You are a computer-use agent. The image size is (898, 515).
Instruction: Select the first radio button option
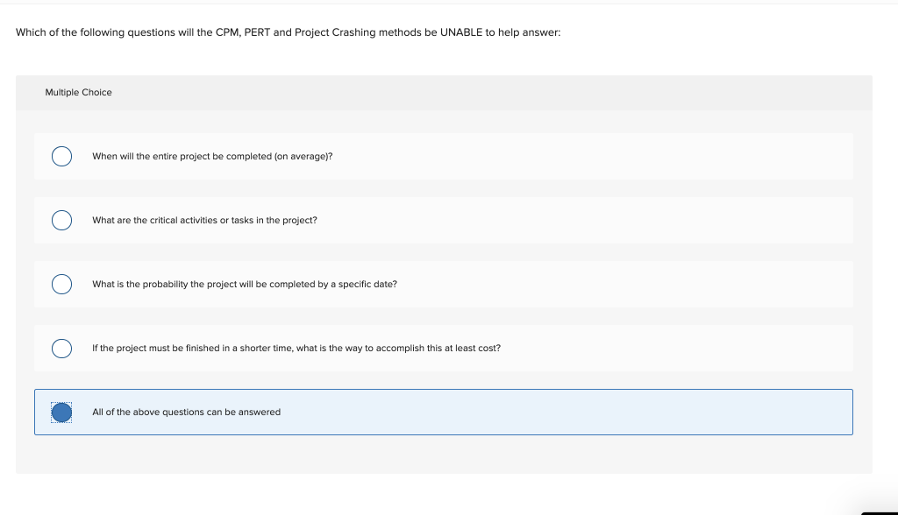point(61,156)
